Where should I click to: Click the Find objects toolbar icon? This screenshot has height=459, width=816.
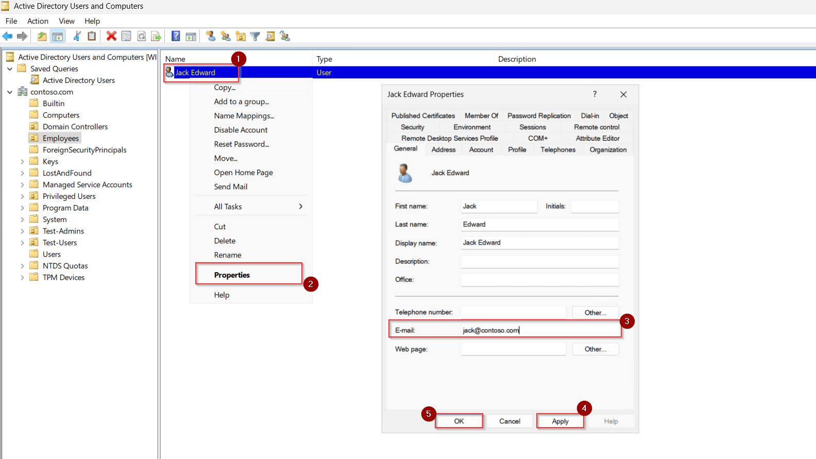(270, 36)
